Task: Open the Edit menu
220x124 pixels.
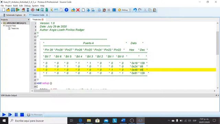Action: [x=21, y=6]
